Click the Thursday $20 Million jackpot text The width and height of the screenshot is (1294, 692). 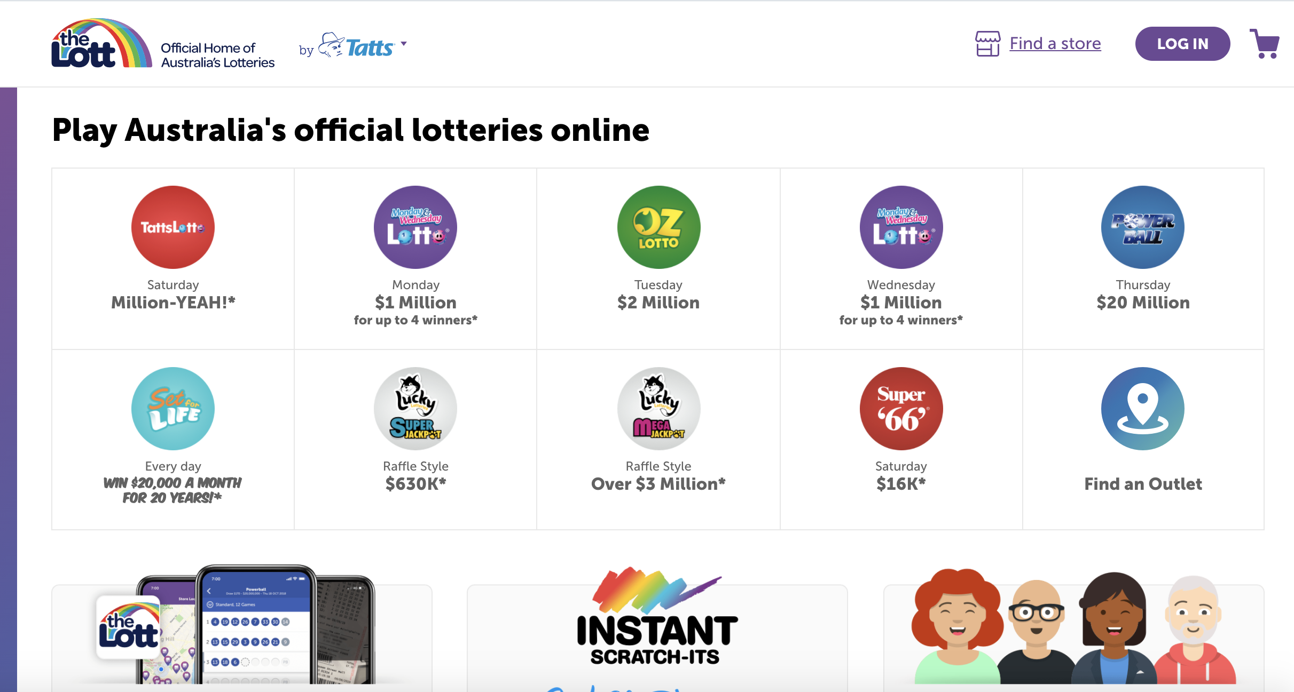pos(1143,303)
